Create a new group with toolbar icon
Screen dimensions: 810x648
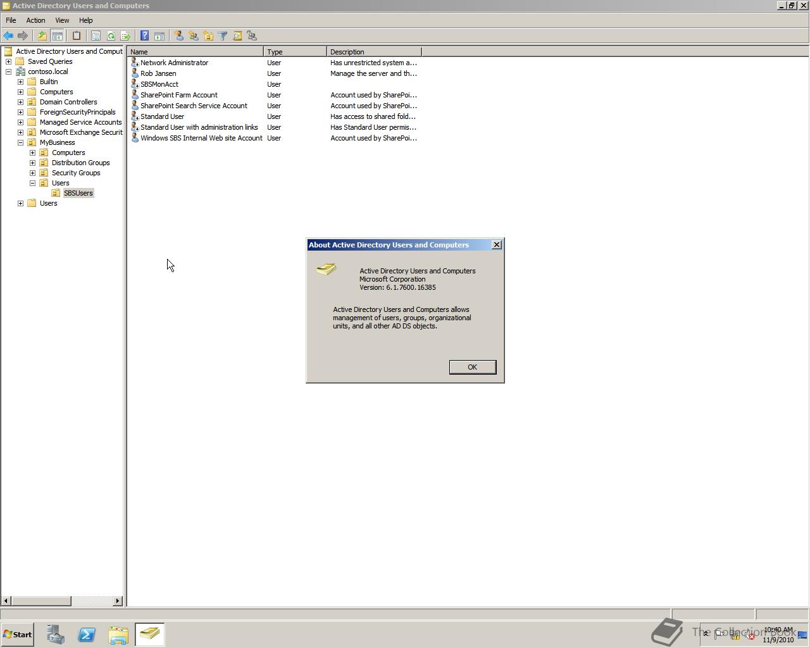point(194,36)
